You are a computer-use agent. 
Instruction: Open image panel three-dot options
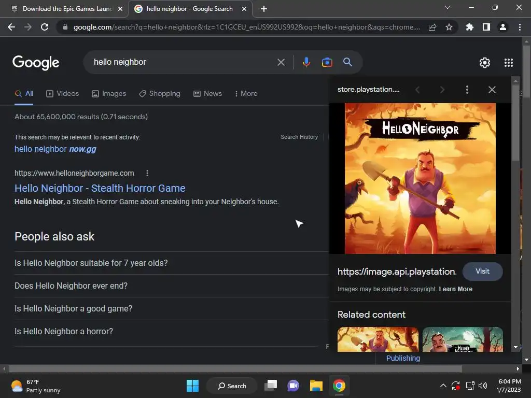tap(467, 90)
